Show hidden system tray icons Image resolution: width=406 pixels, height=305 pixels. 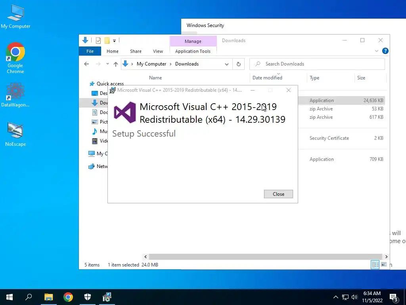tap(335, 297)
